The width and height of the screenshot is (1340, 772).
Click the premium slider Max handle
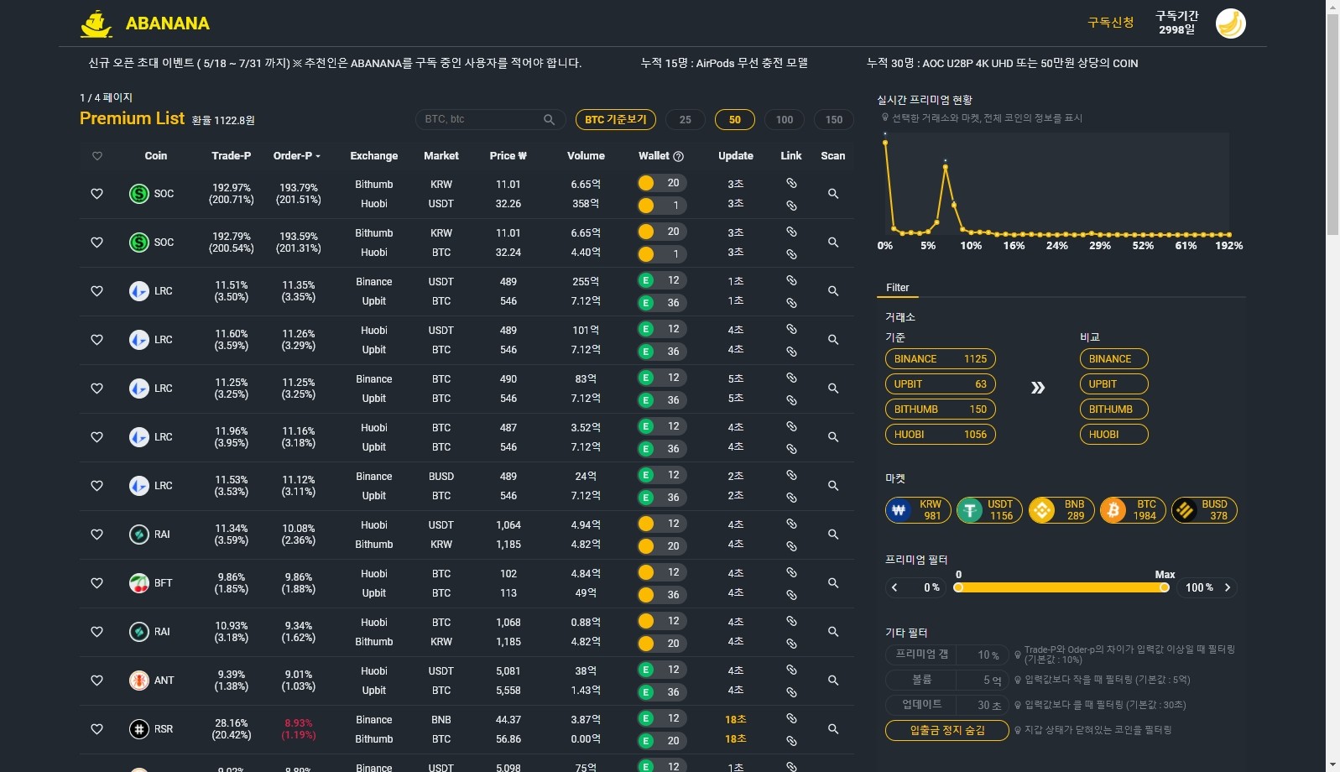pos(1165,587)
